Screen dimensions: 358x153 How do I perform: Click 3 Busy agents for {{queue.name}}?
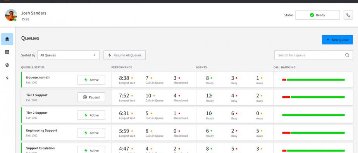[232, 78]
